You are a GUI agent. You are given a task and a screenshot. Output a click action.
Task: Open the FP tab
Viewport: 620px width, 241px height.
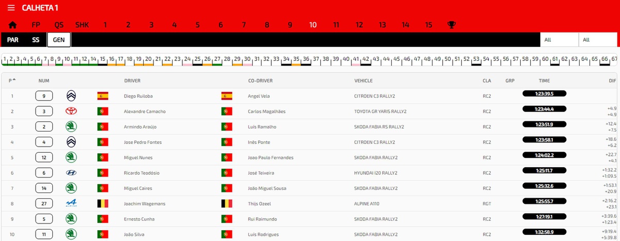[36, 25]
